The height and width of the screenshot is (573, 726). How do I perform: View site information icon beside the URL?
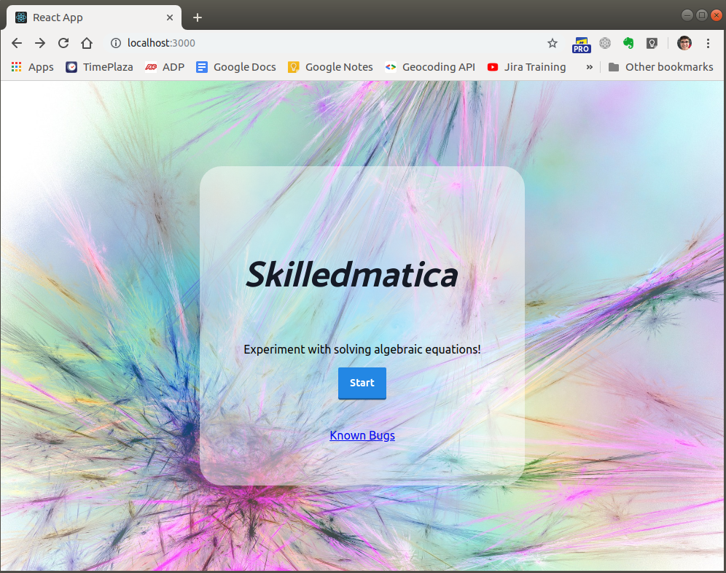[115, 43]
